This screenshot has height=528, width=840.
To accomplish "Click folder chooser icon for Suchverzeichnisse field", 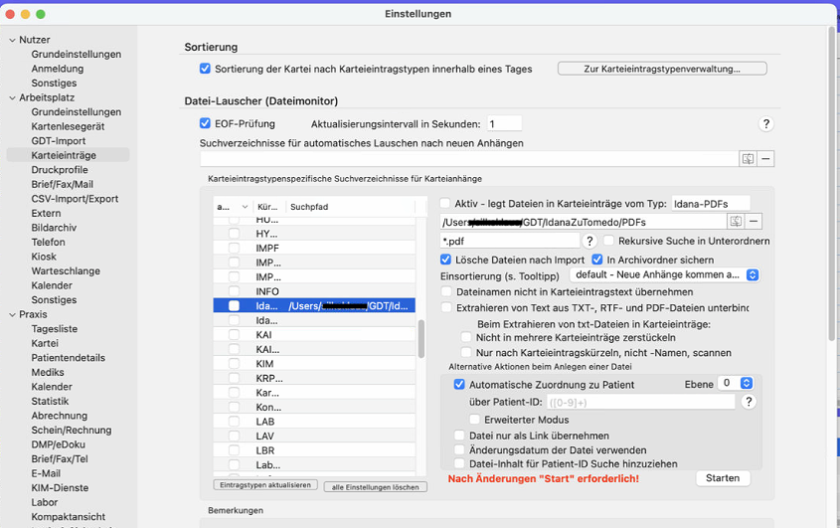I will (x=748, y=159).
